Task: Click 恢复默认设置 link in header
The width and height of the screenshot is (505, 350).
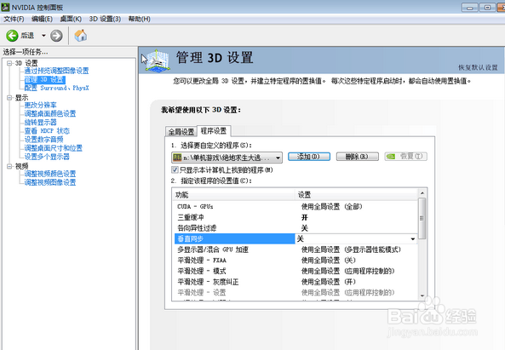Action: pyautogui.click(x=478, y=67)
